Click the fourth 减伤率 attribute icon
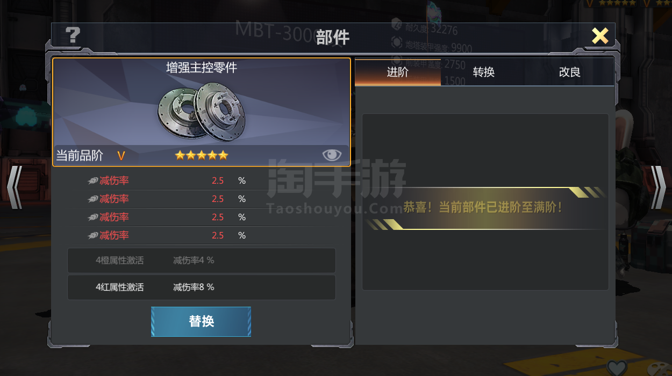Screen dimensions: 672x376 tap(93, 236)
